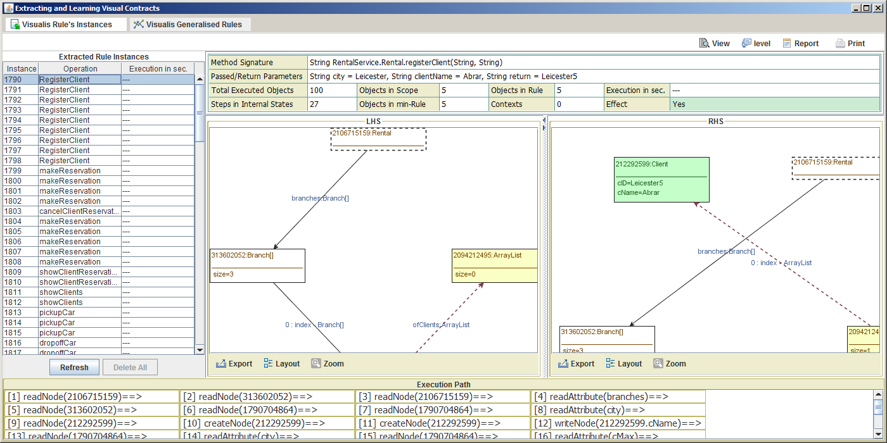Select the 2106715159:Rental node in RHS

(836, 168)
